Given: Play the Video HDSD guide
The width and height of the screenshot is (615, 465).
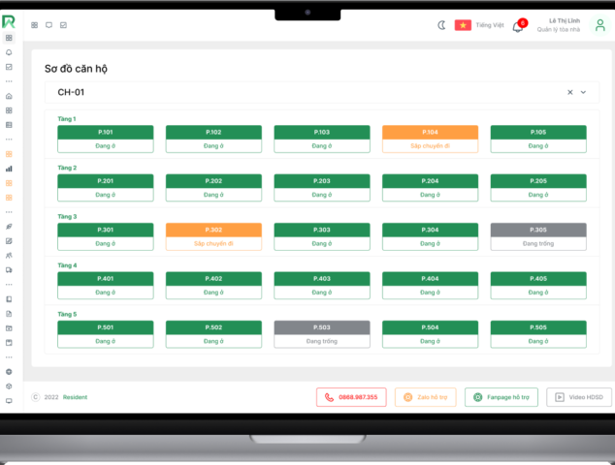Looking at the screenshot, I should click(579, 397).
